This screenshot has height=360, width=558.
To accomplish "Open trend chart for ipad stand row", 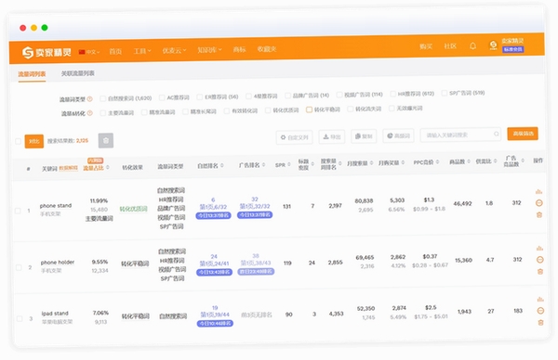I will 540,300.
